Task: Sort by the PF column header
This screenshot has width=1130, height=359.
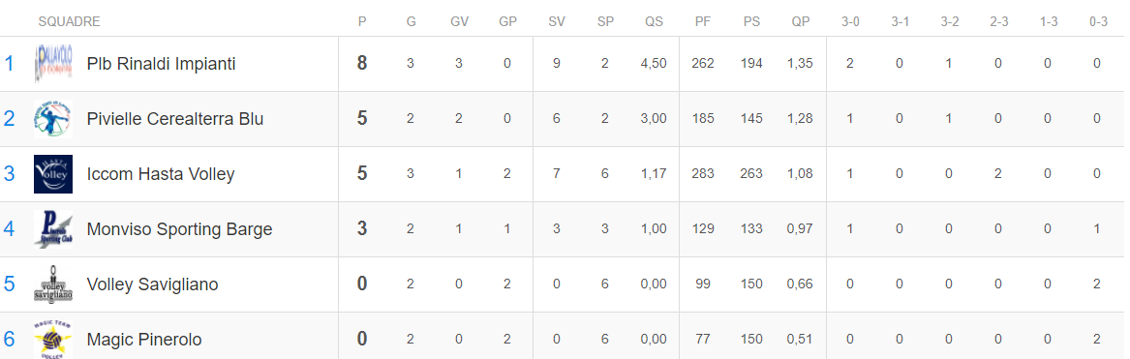Action: coord(703,21)
